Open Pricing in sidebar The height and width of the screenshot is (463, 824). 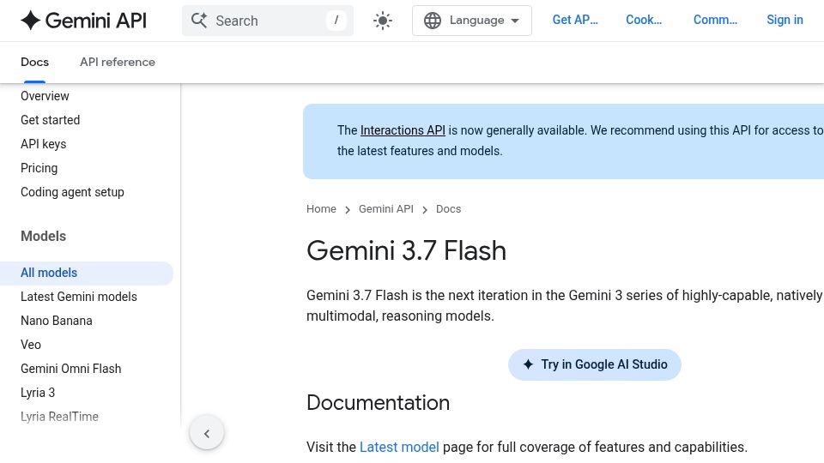tap(39, 168)
